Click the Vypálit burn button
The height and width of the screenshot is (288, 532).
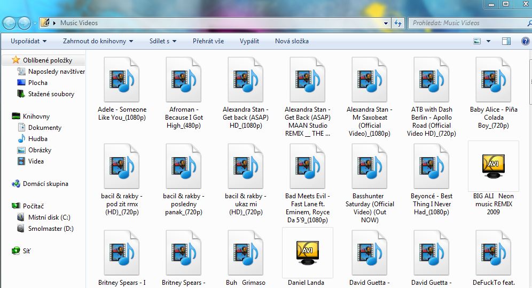pos(249,41)
